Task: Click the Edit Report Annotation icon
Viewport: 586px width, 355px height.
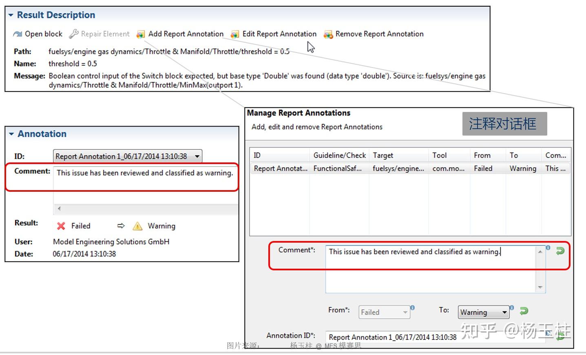Action: point(234,35)
